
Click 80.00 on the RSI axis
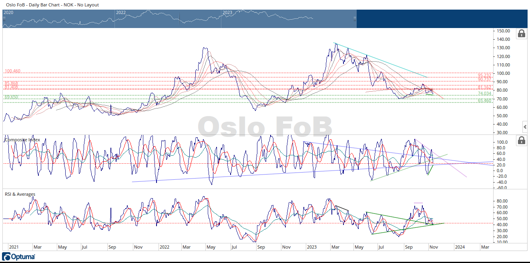(502, 201)
